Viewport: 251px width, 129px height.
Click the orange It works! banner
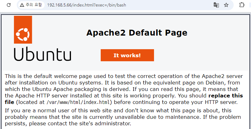pos(127,55)
